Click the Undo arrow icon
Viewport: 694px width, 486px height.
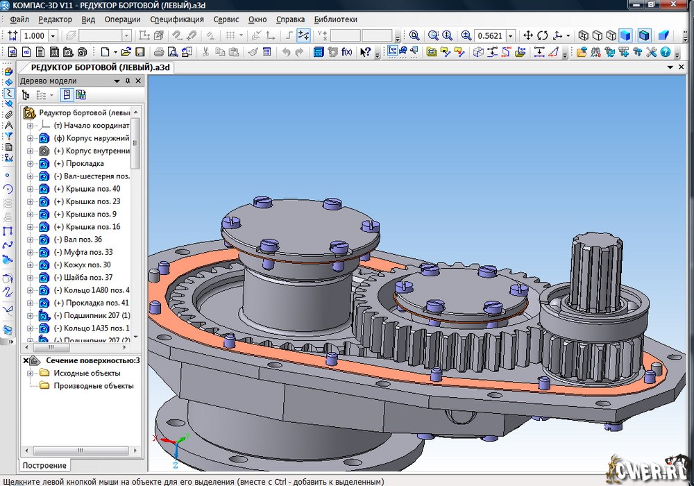pyautogui.click(x=286, y=52)
